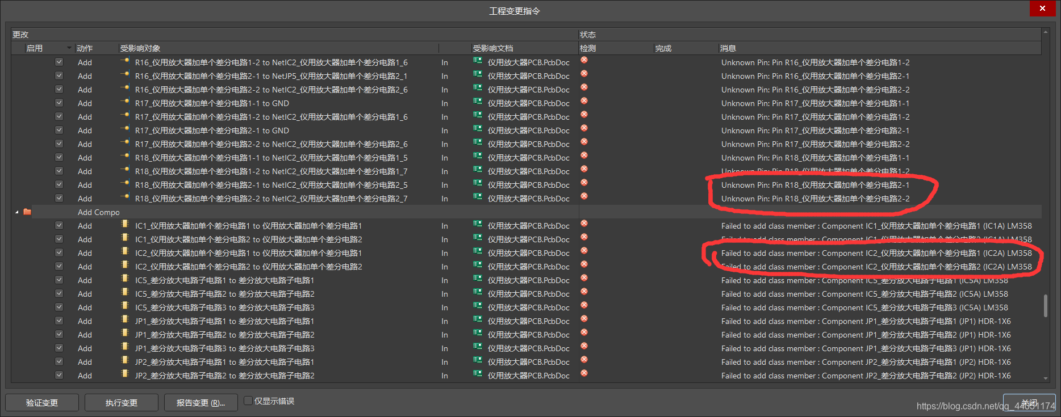
Task: Uncheck enable box for R16 2-2 row
Action: coord(59,89)
